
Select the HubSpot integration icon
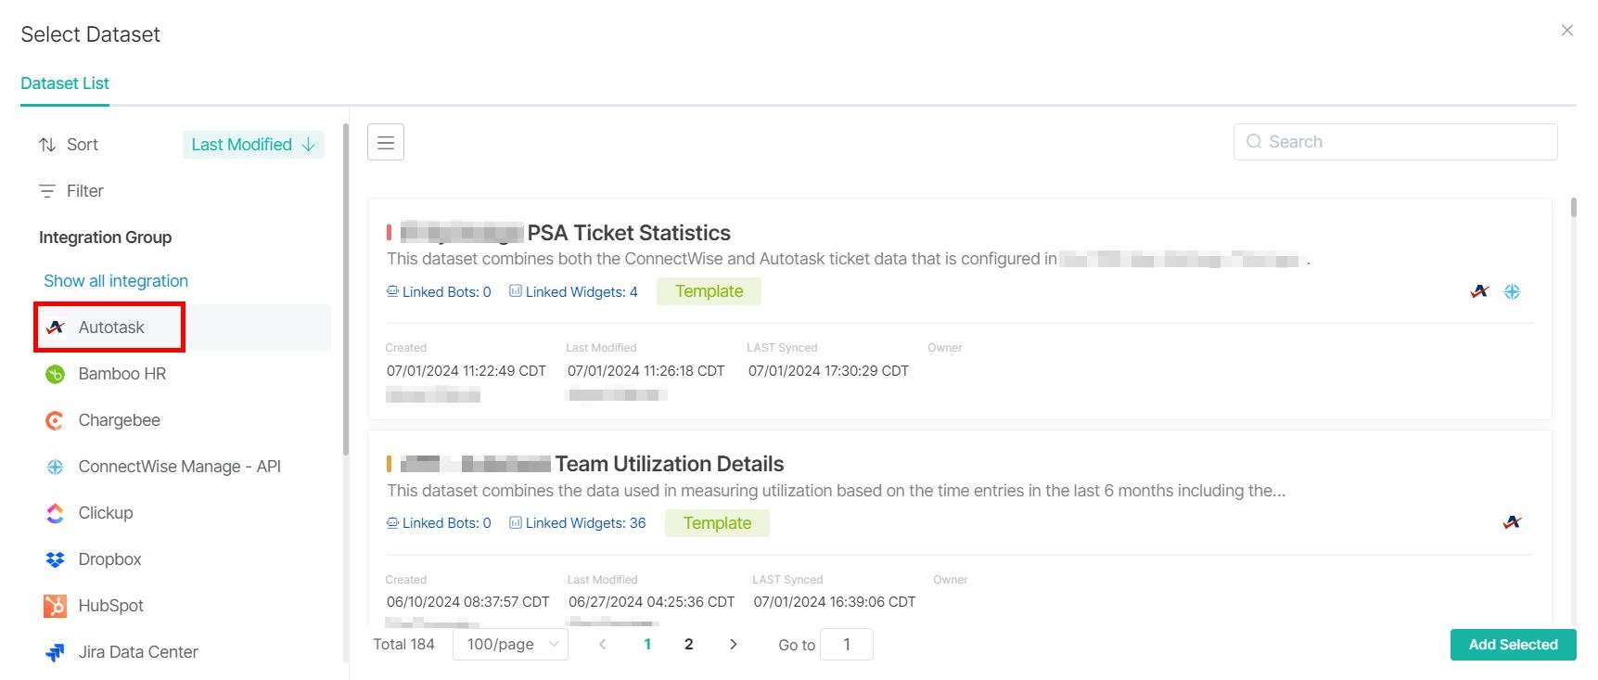point(56,606)
